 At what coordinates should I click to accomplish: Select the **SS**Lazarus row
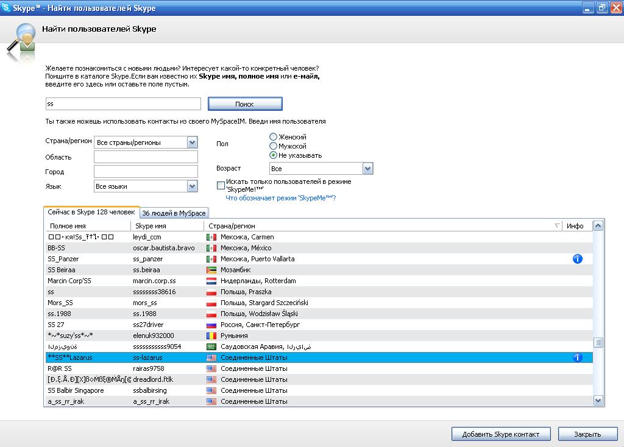coord(319,357)
